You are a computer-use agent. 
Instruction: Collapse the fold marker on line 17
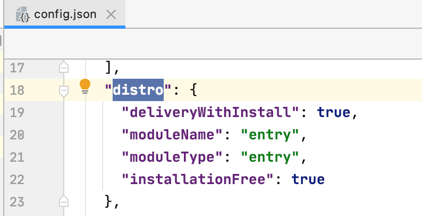[x=64, y=67]
